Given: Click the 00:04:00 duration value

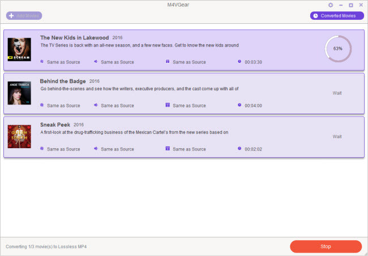Looking at the screenshot, I should click(253, 106).
